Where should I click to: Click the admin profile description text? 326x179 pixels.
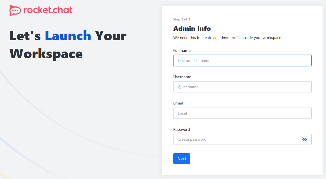coord(227,38)
